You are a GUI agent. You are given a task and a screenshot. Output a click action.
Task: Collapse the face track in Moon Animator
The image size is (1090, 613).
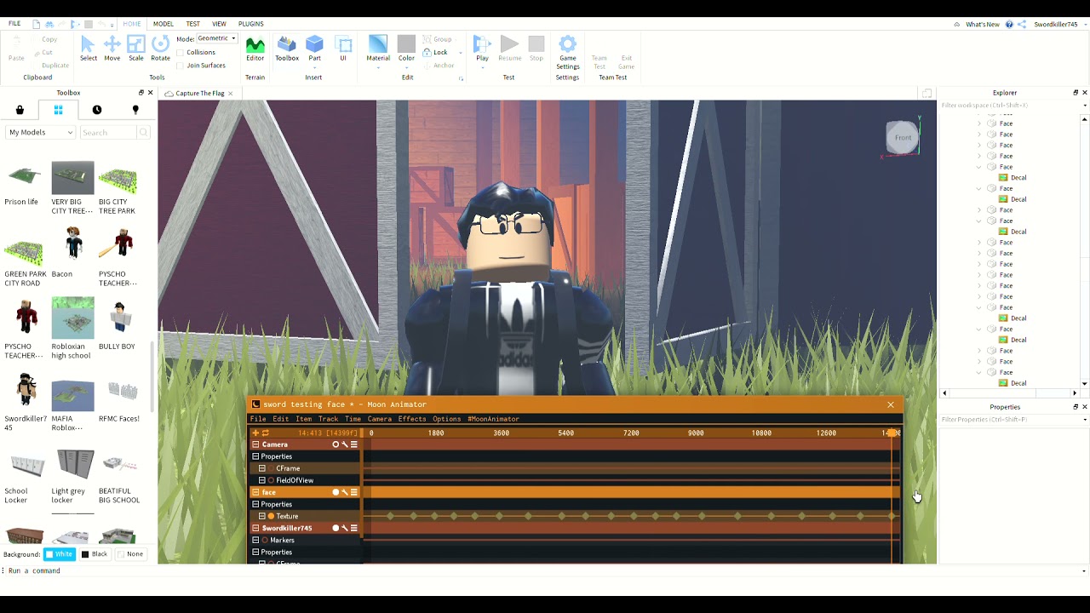point(255,492)
